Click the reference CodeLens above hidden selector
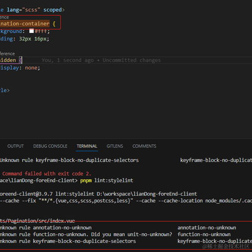252x252 pixels. click(x=7, y=54)
